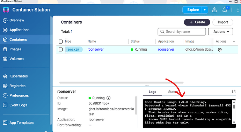Check the roonserver row checkbox
Screen dimensions: 241x132
[x=60, y=50]
